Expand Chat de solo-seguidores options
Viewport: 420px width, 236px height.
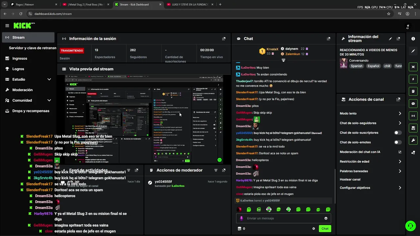400,123
